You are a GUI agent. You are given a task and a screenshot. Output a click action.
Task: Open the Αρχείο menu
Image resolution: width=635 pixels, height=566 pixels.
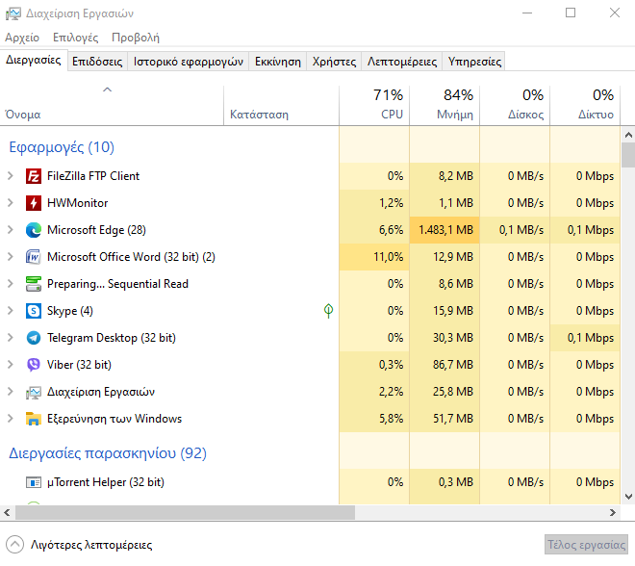22,38
